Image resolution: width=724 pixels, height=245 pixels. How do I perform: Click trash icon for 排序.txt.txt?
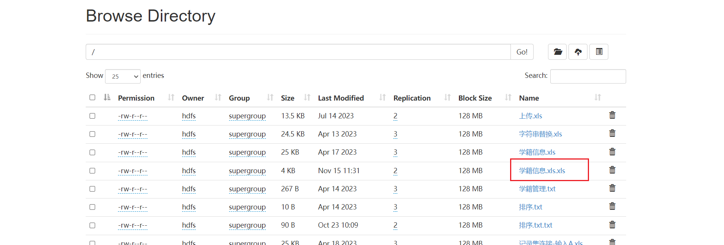click(612, 225)
